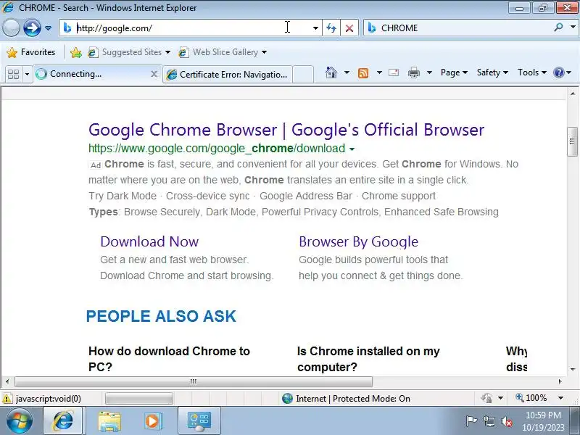
Task: Open 'Is Chrome installed on my computer?' question
Action: coord(368,359)
